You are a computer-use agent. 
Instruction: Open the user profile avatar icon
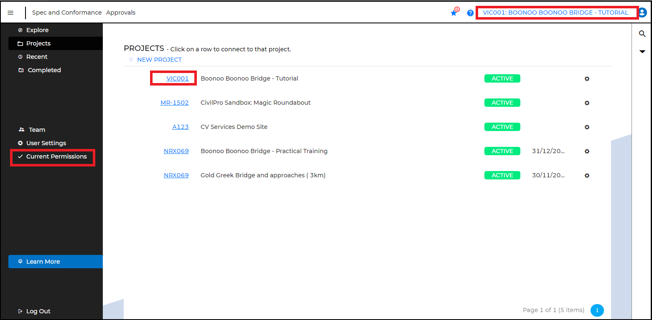coord(642,13)
